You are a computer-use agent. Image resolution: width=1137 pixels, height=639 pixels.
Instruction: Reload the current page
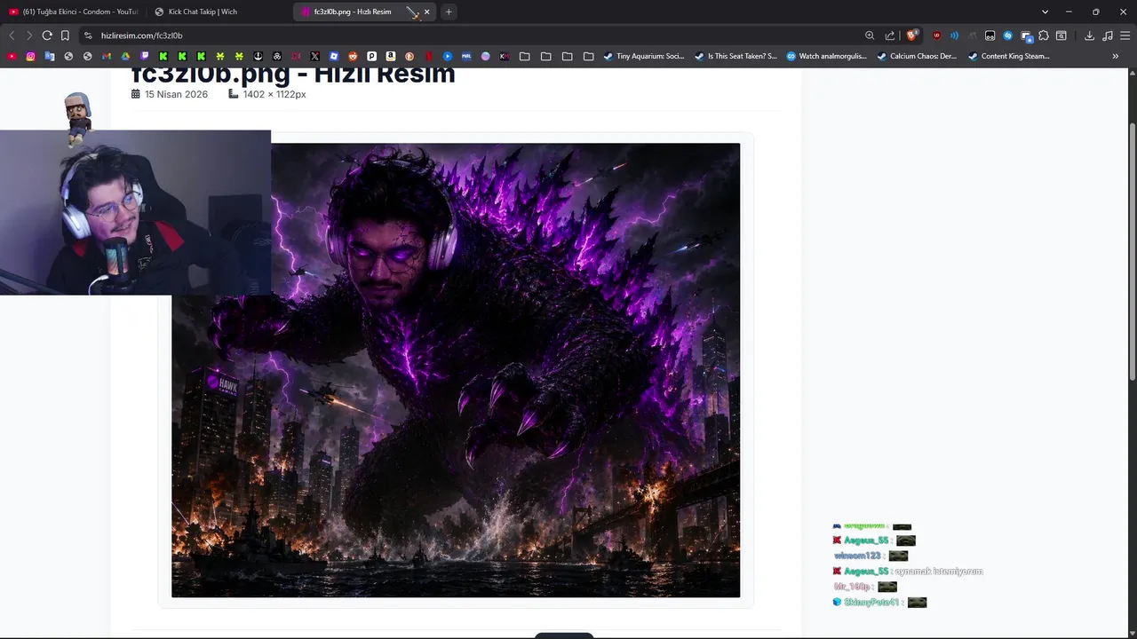(x=47, y=35)
